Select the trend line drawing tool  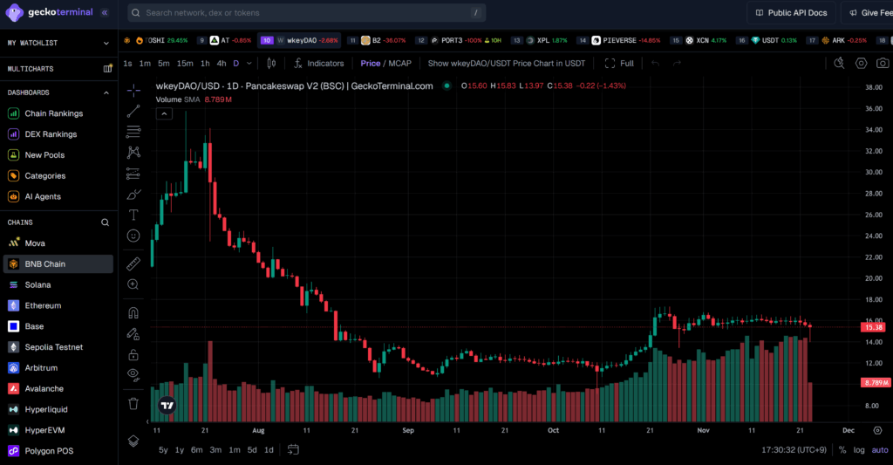coord(133,111)
